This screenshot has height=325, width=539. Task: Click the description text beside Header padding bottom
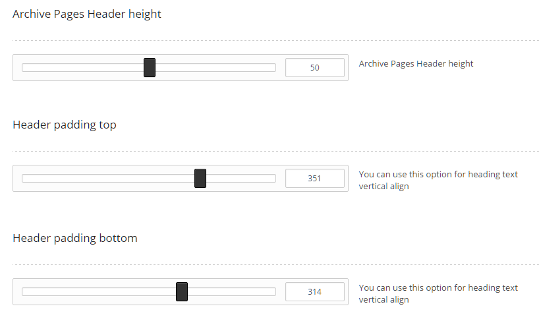pos(438,293)
